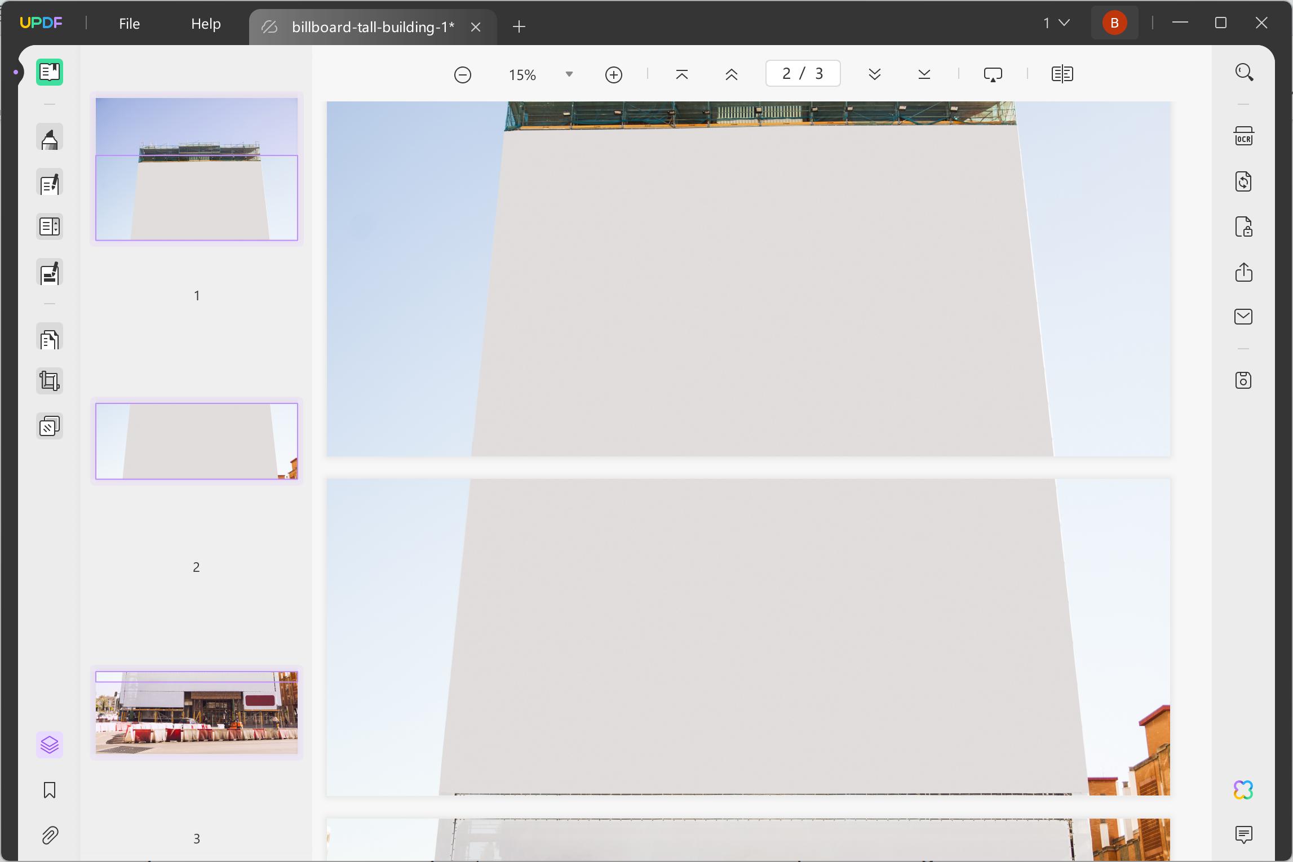Open the Convert PDF tool

pos(1244,181)
